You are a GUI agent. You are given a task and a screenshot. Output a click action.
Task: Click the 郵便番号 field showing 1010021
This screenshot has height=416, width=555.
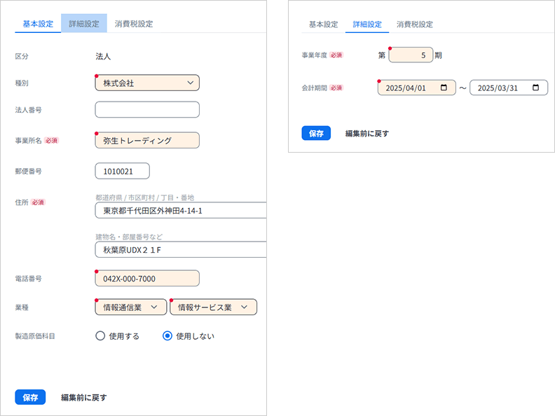(122, 172)
